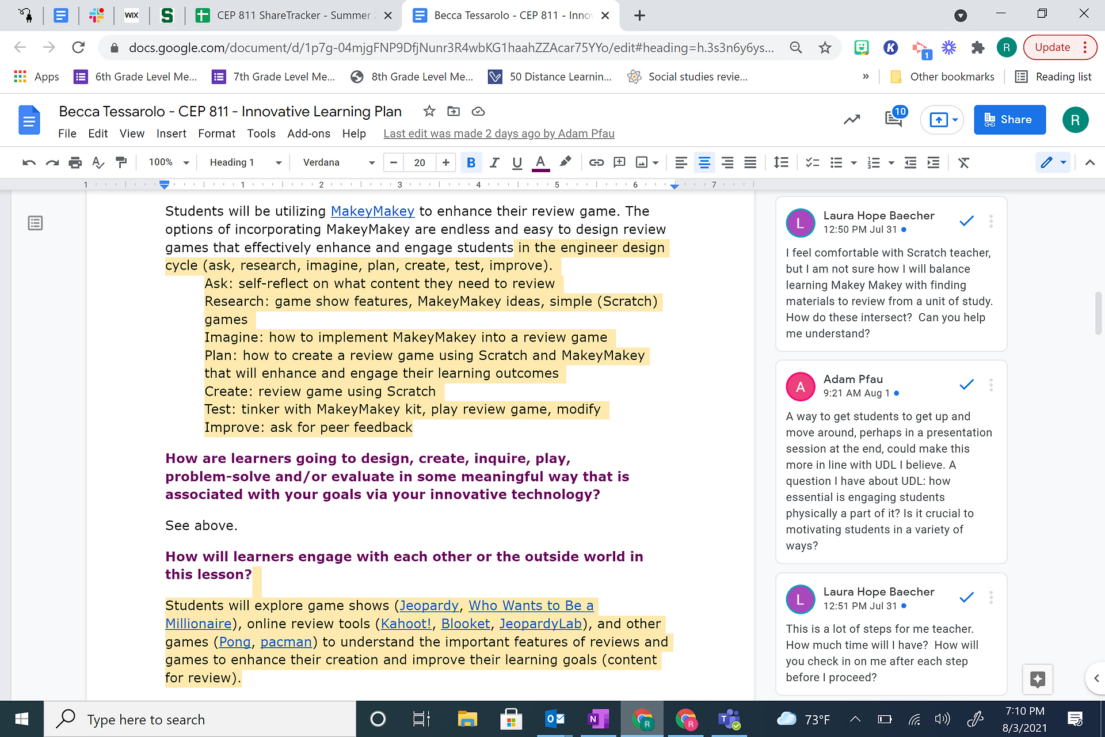This screenshot has height=737, width=1105.
Task: Move the document to a folder
Action: click(x=454, y=111)
